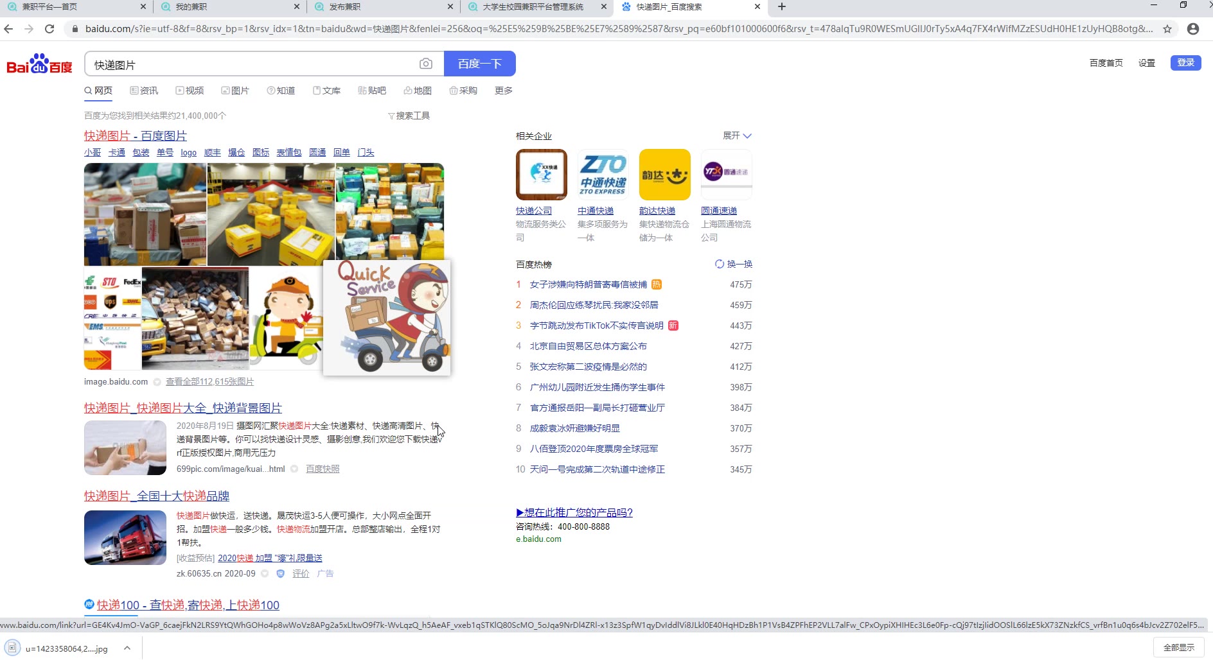Click the 百度快照 cached page link

[x=323, y=469]
